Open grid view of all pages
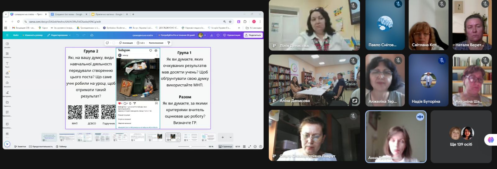 (x=244, y=146)
